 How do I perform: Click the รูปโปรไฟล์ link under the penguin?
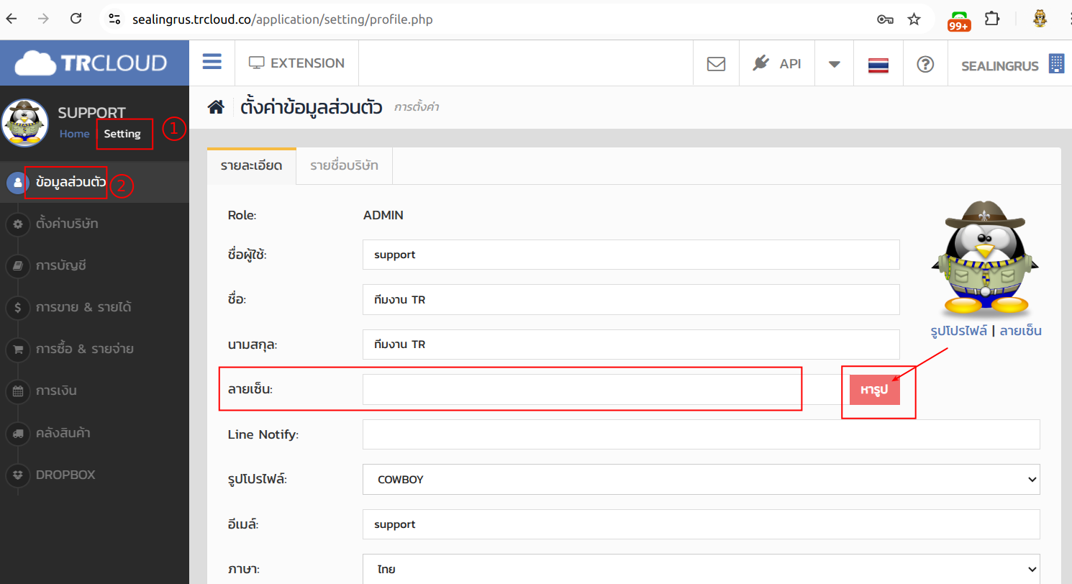tap(959, 331)
